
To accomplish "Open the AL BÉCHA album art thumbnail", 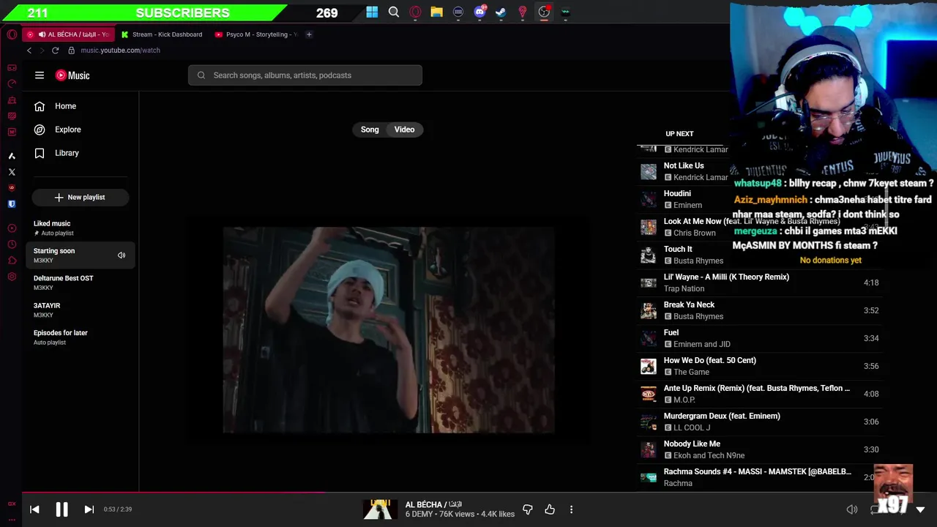I will pyautogui.click(x=379, y=509).
